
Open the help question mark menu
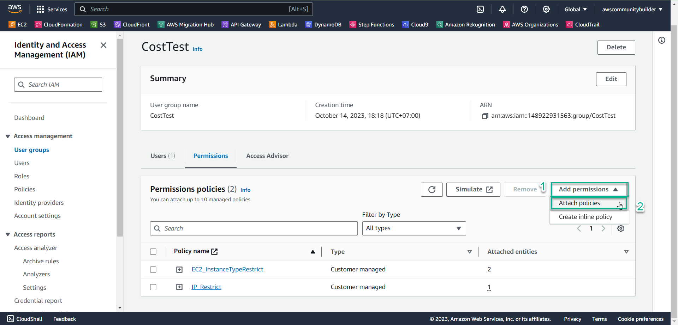pos(524,9)
